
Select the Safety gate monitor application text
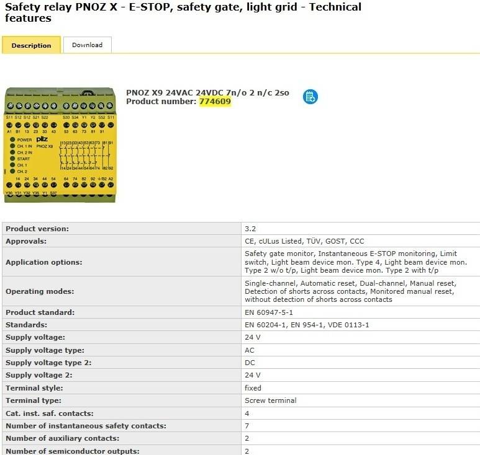(356, 262)
